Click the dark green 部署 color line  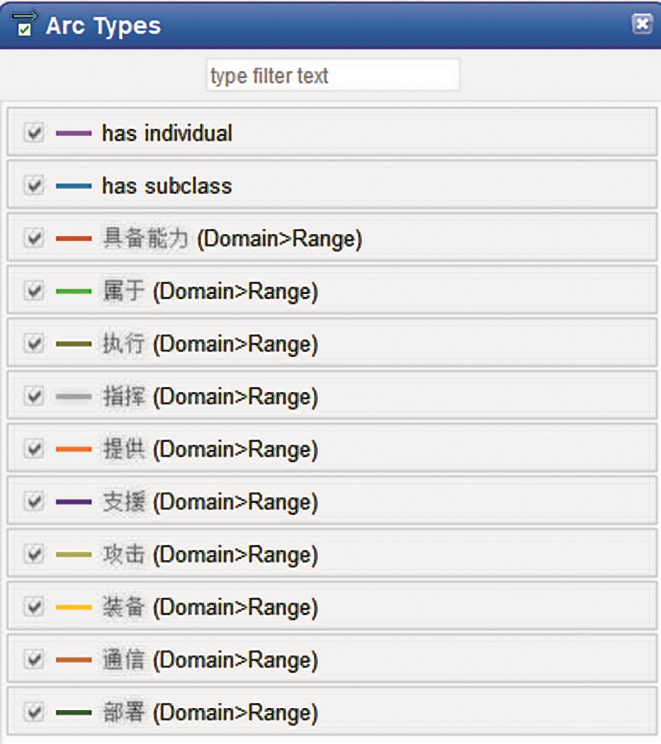tap(73, 712)
